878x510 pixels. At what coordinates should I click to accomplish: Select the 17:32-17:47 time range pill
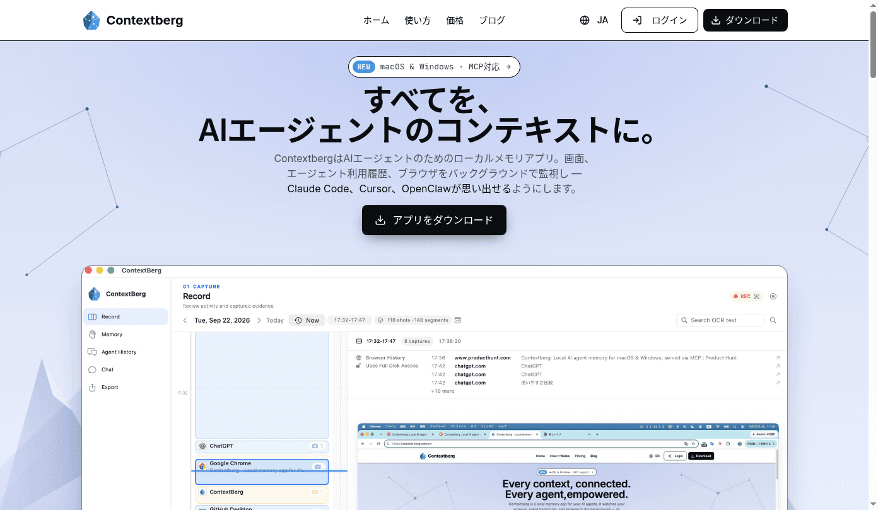[349, 320]
